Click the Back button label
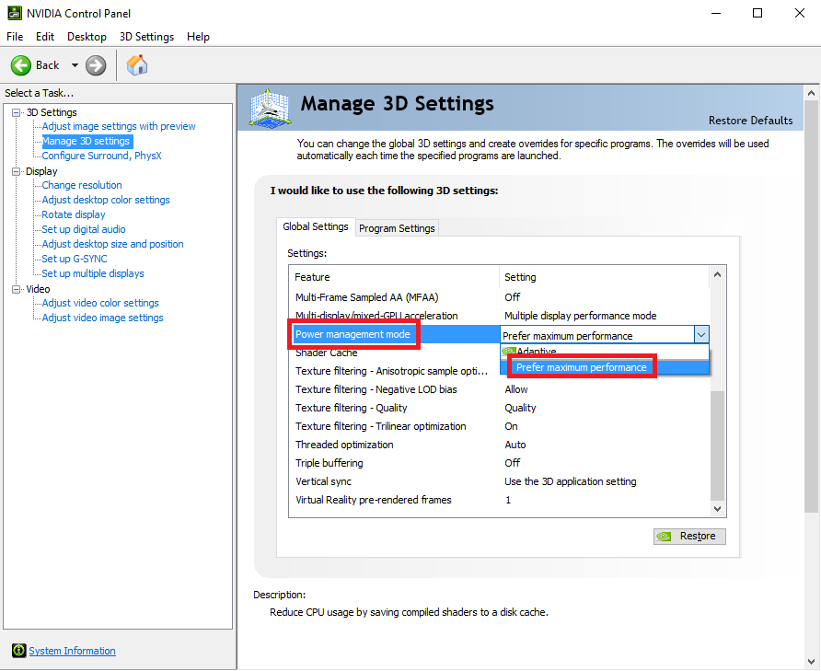The height and width of the screenshot is (671, 821). tap(47, 65)
